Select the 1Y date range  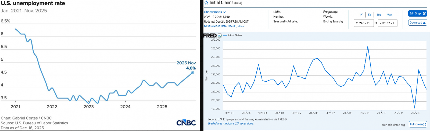[361, 15]
